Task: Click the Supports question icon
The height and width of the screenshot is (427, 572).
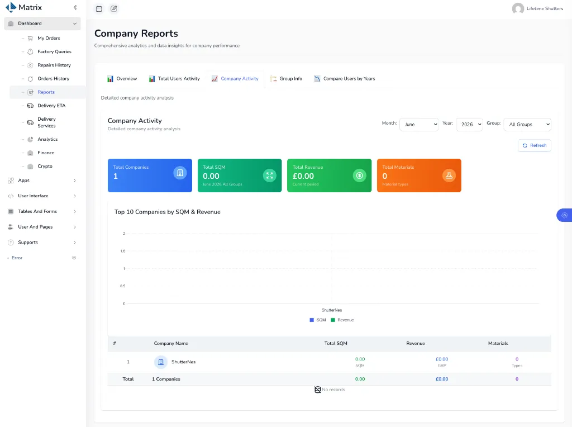Action: (11, 243)
